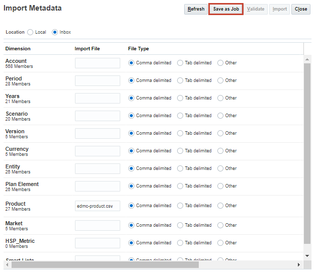Image resolution: width=315 pixels, height=273 pixels.
Task: Click vertical scrollbar up arrow
Action: 307,59
